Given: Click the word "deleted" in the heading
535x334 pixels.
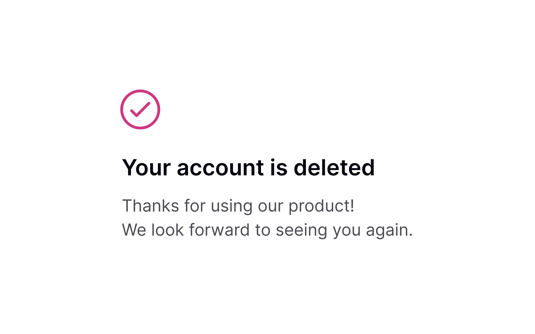Looking at the screenshot, I should click(x=334, y=168).
